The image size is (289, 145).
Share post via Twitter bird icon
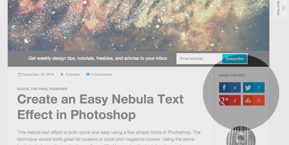pos(248,87)
